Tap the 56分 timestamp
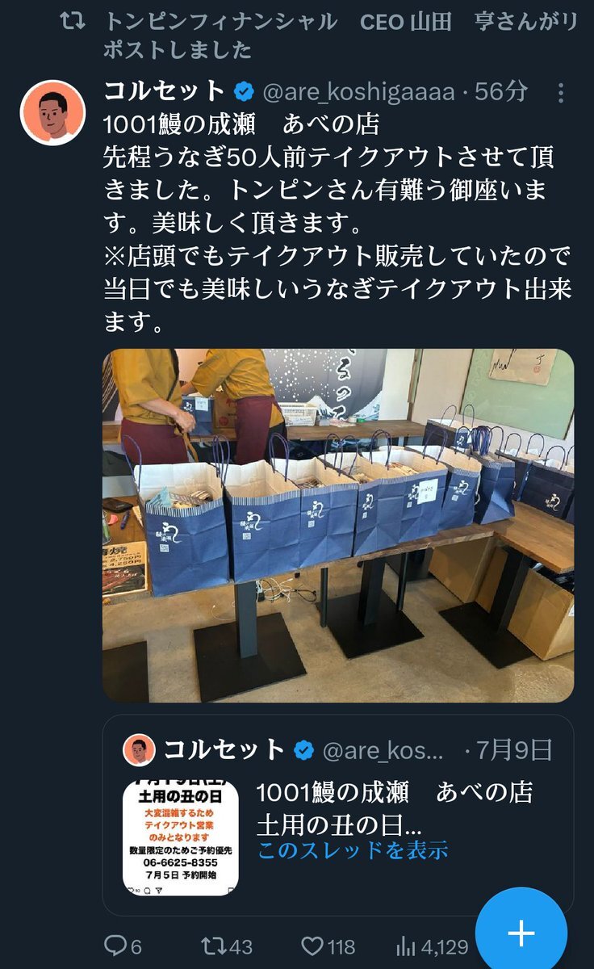Image resolution: width=594 pixels, height=969 pixels. (500, 91)
